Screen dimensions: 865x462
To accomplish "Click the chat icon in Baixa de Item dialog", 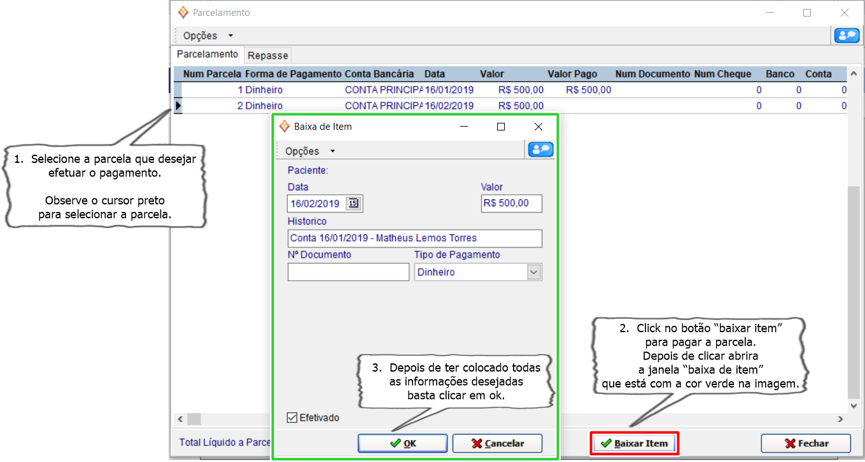I will pos(541,150).
